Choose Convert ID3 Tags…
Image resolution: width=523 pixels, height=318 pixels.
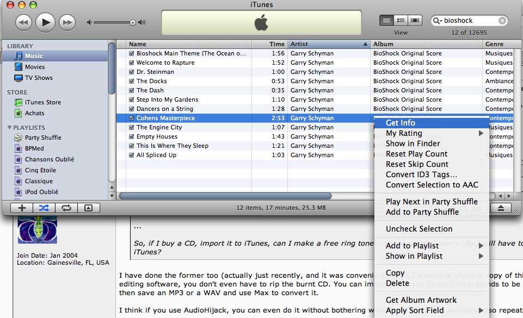point(432,174)
